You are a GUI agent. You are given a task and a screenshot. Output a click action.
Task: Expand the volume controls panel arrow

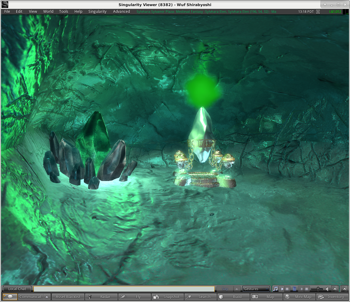[335, 289]
